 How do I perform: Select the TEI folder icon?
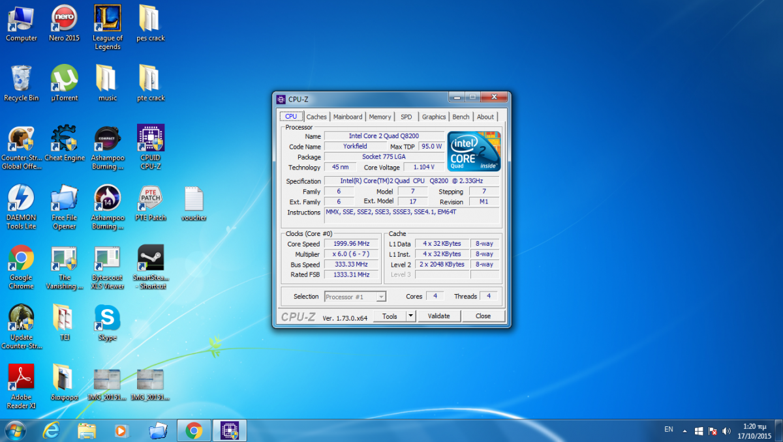coord(64,323)
